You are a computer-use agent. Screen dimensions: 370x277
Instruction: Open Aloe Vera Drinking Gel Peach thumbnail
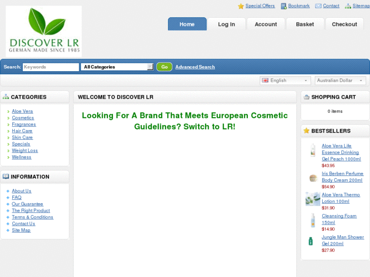tap(313, 150)
